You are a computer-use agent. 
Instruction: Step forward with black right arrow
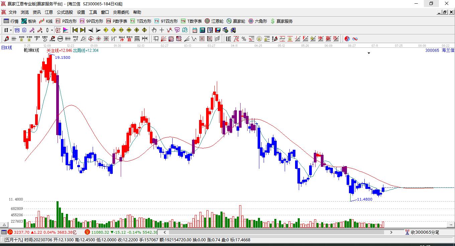(x=98, y=30)
